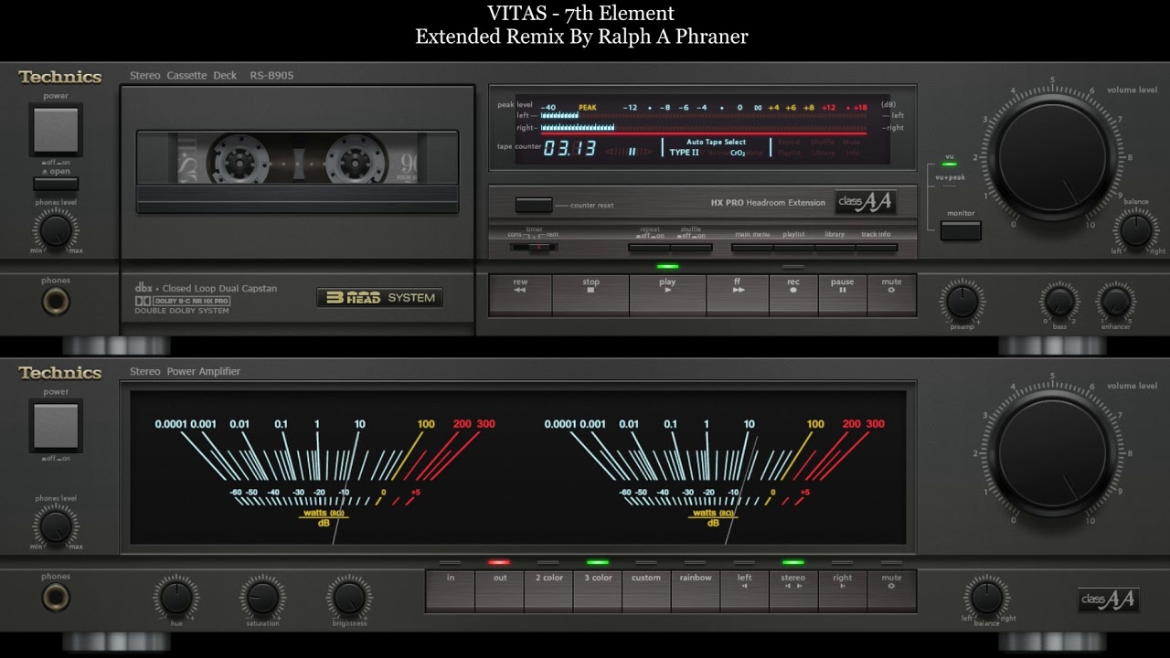The height and width of the screenshot is (658, 1170).
Task: Open the main menu button
Action: coord(752,248)
